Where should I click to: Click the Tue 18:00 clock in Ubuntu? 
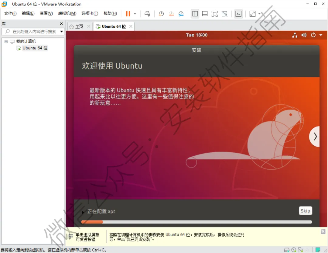pyautogui.click(x=196, y=35)
